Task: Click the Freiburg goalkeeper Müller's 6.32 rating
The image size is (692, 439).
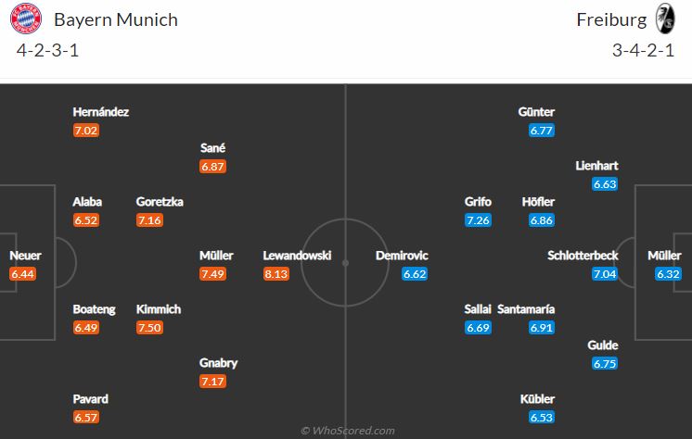Action: point(668,274)
